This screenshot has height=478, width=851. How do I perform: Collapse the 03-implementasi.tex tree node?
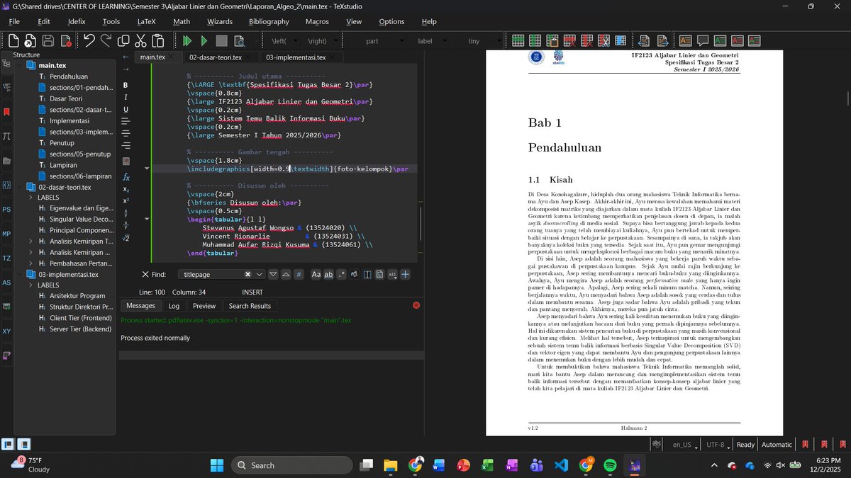pos(21,274)
